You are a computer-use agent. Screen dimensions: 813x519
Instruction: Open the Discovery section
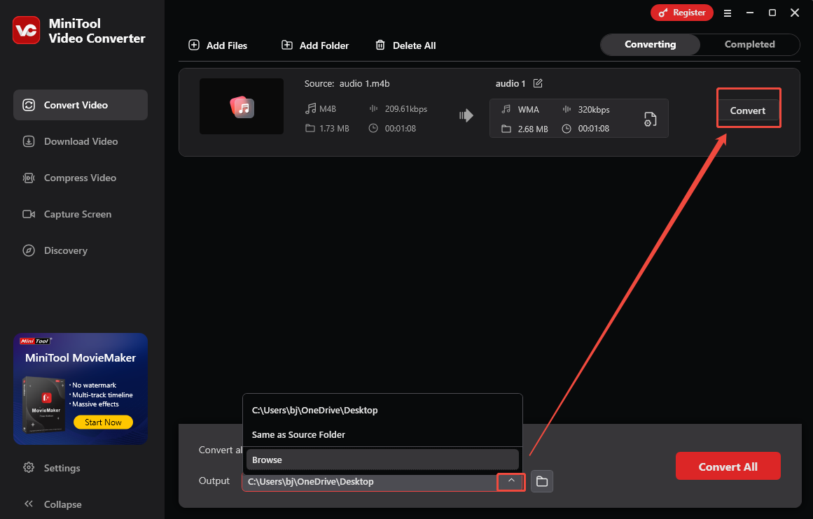click(81, 250)
